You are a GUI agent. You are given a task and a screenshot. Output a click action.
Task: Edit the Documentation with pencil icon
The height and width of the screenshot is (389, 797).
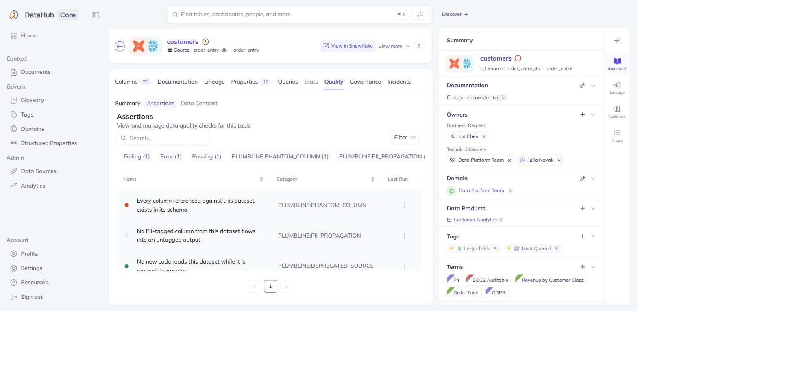583,86
